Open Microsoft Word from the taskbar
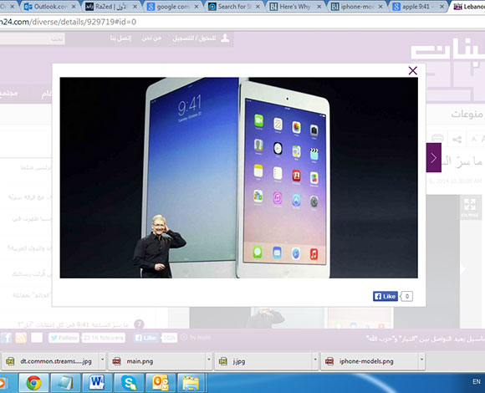Viewport: 485px width, 393px height. (x=97, y=383)
